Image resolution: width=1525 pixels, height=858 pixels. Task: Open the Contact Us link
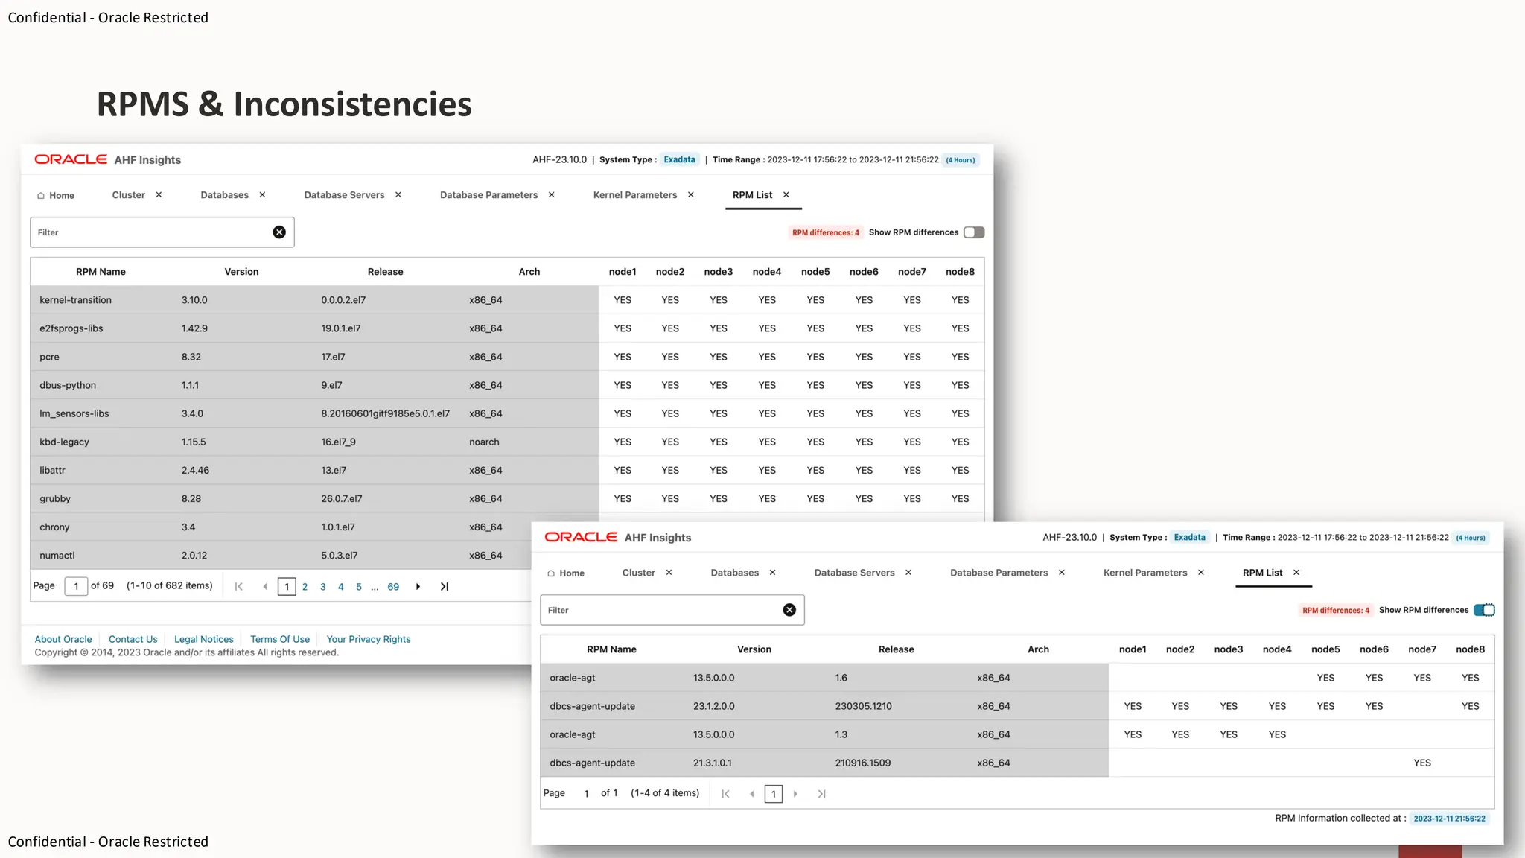pyautogui.click(x=133, y=639)
